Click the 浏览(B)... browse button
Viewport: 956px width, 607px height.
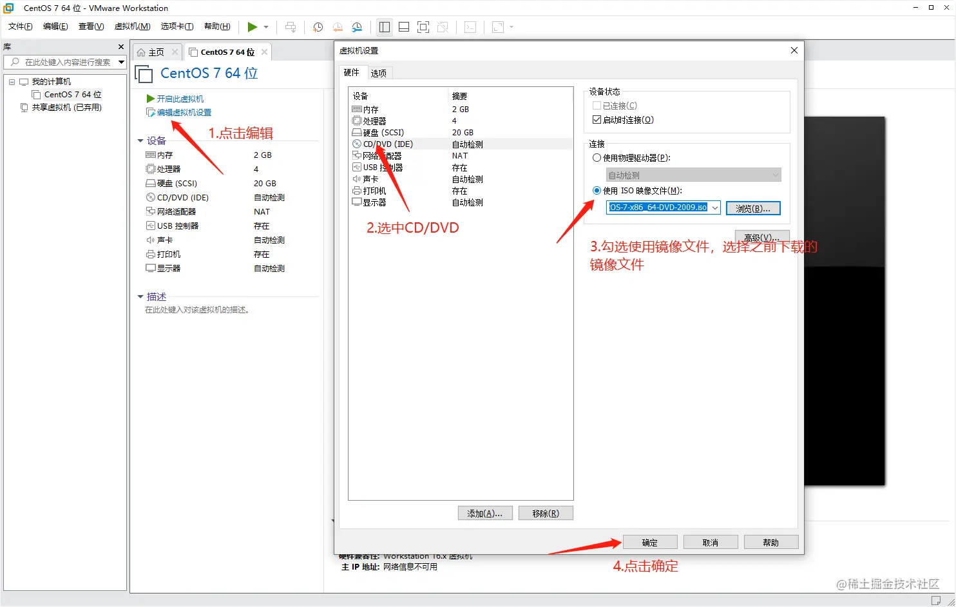[753, 208]
